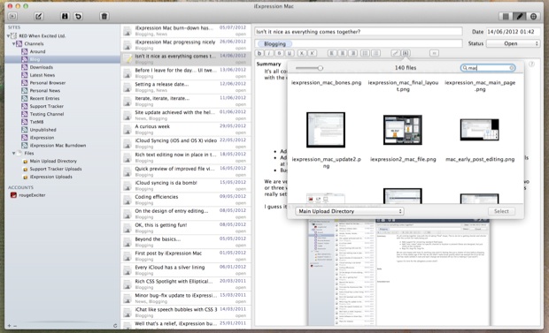
Task: Collapse the Channels tree group
Action: pyautogui.click(x=13, y=43)
